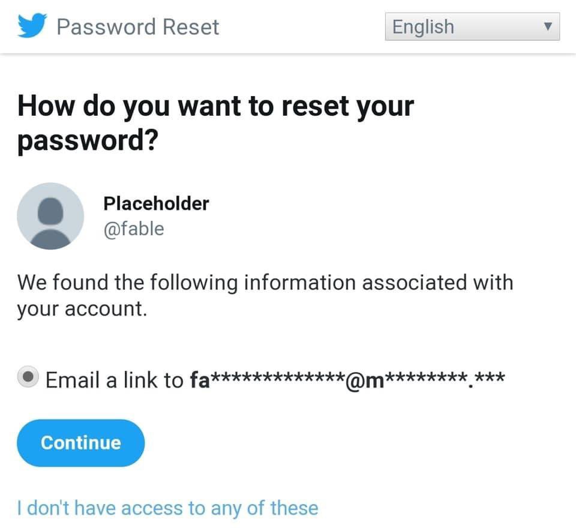The image size is (576, 531).
Task: Click "I don't have access to any of these"
Action: point(168,508)
